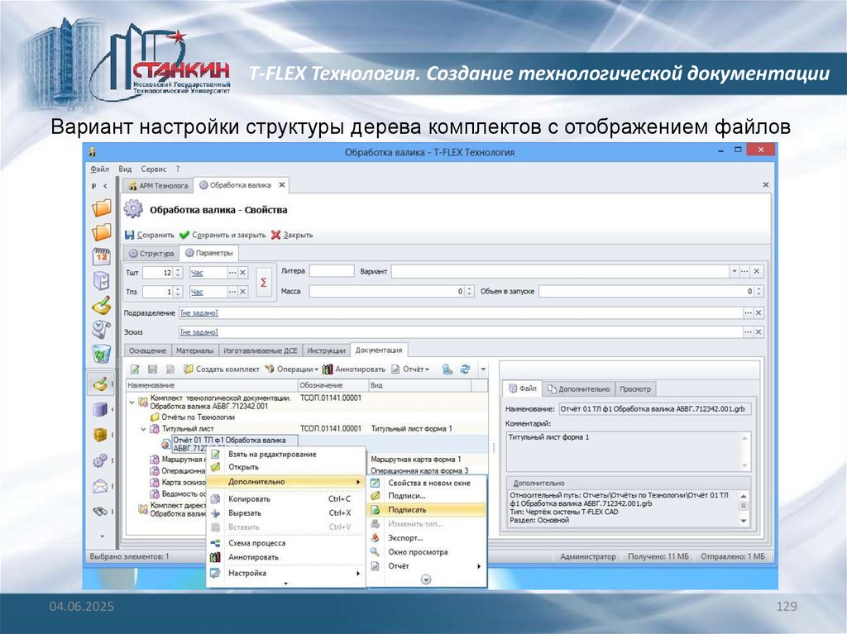Click the calendar icon in left sidebar

[x=102, y=257]
